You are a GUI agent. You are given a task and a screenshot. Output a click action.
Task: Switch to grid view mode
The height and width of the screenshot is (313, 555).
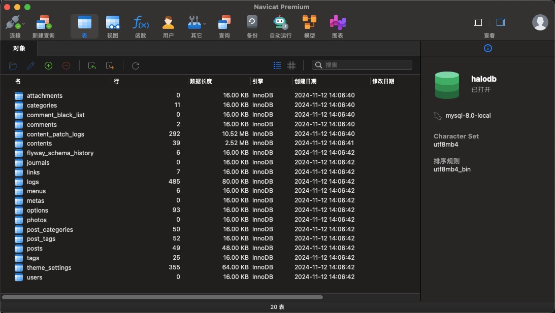tap(291, 65)
